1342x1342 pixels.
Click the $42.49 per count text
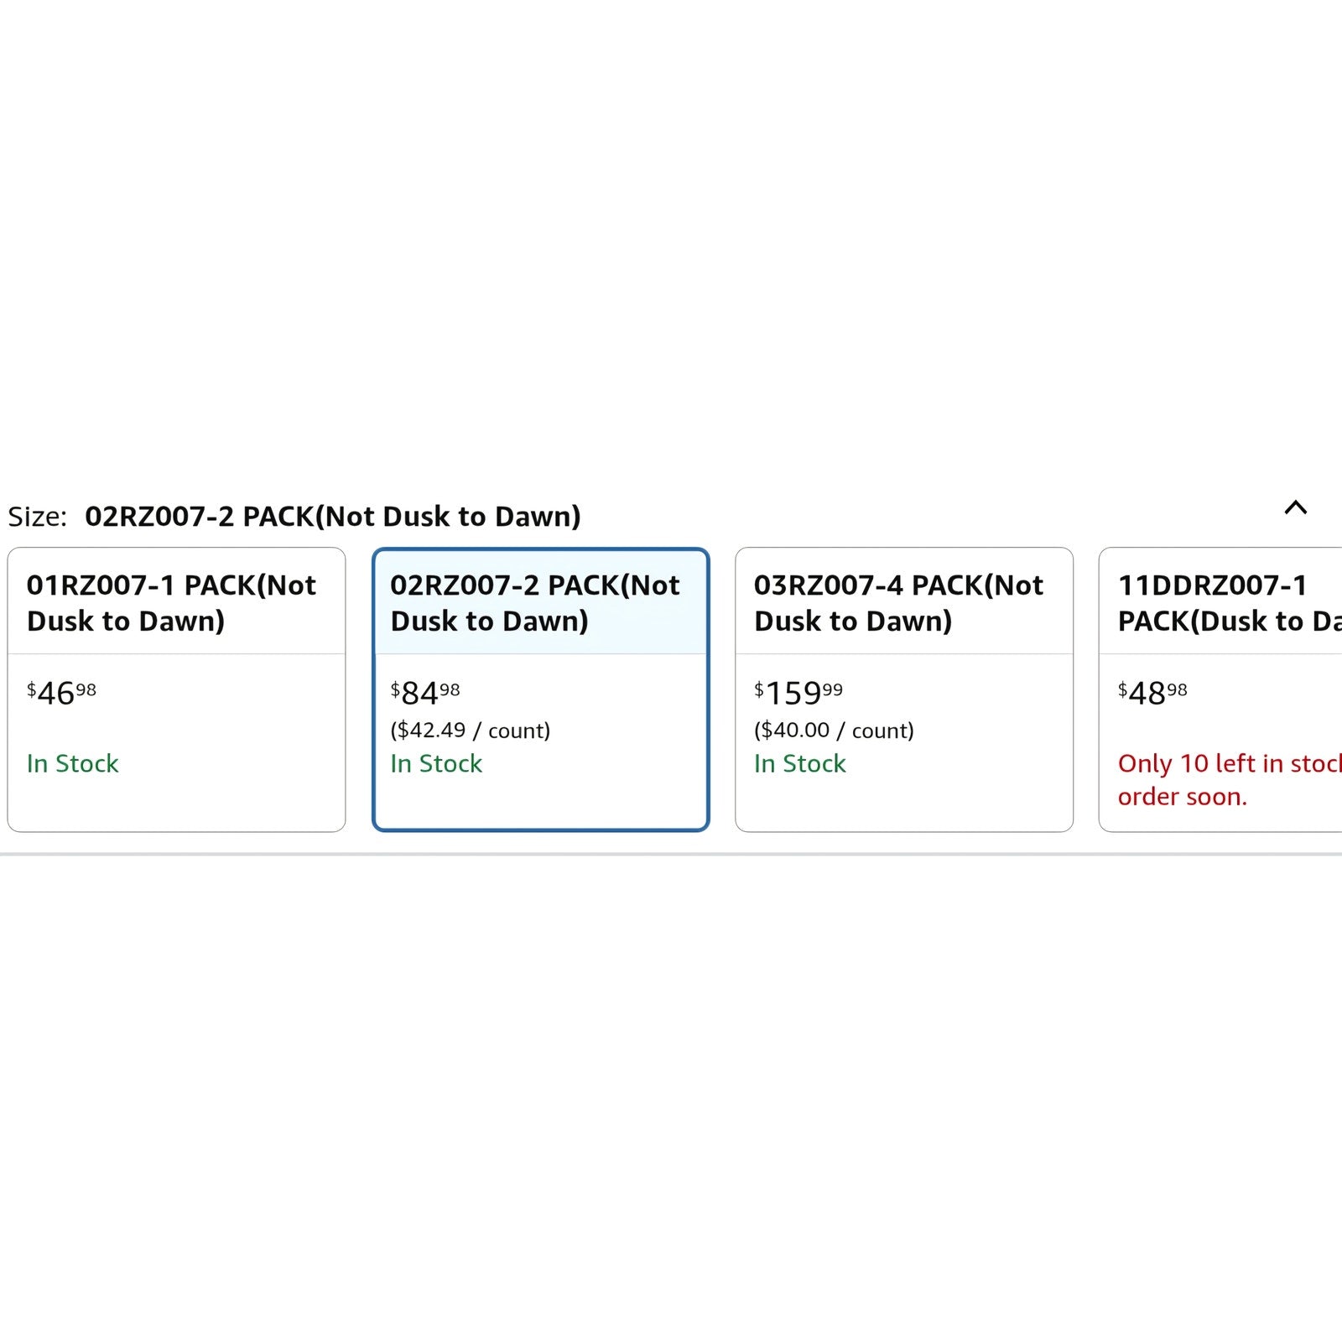470,731
